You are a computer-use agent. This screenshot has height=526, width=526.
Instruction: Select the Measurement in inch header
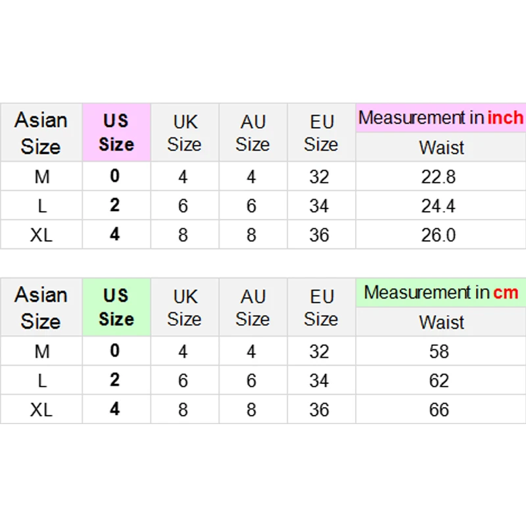click(441, 118)
